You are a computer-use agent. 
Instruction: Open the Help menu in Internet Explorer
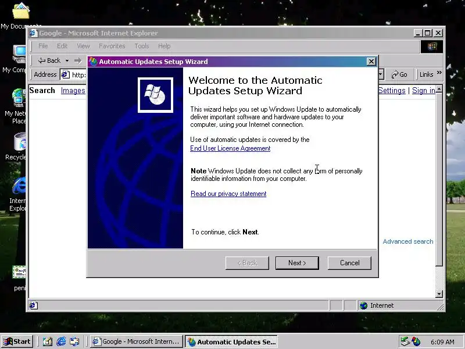[164, 46]
